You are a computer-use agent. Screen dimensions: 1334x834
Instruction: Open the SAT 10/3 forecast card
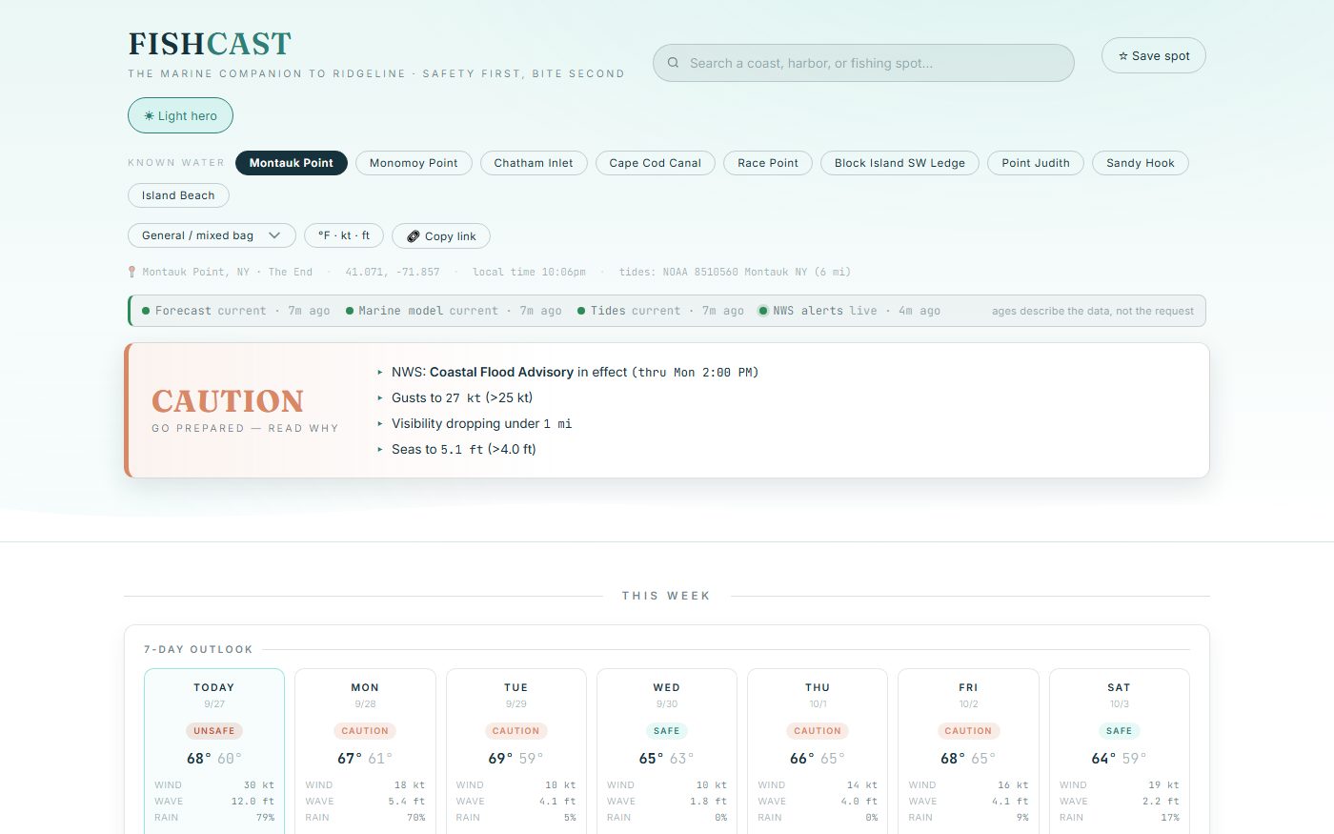(1120, 751)
